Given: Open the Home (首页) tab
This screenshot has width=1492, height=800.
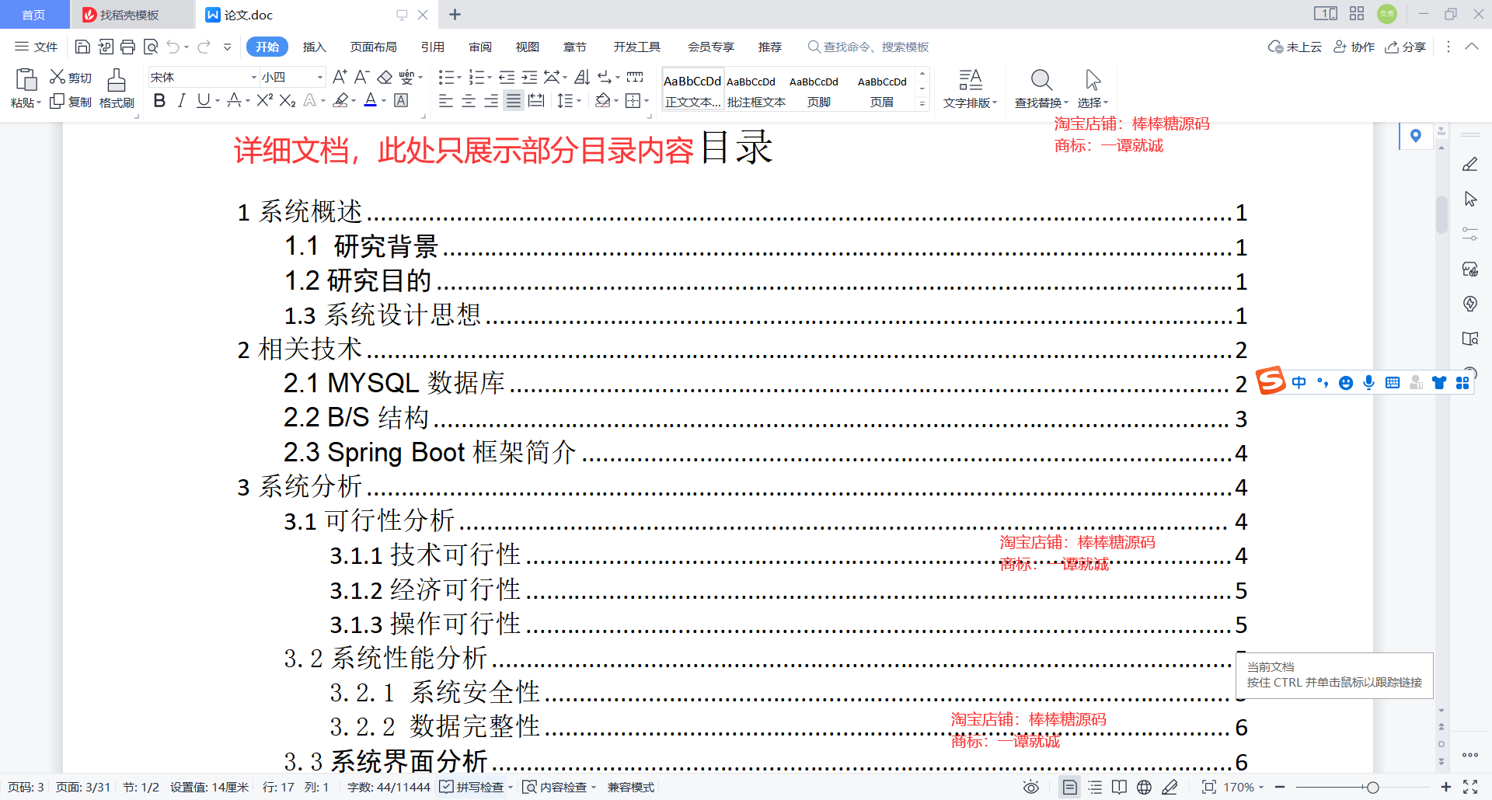Looking at the screenshot, I should [x=33, y=15].
